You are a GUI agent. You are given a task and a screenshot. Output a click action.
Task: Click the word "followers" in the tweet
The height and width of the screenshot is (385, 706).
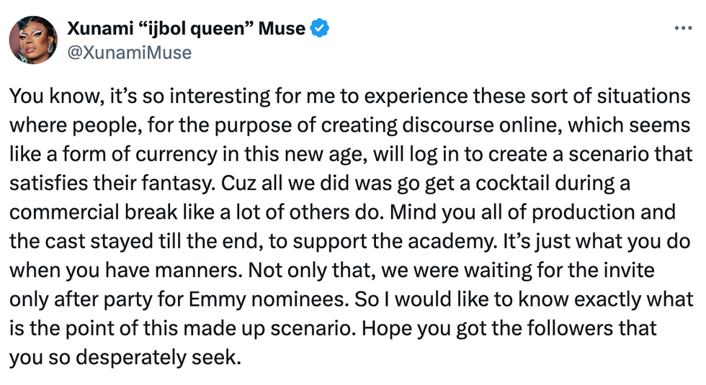[541, 329]
